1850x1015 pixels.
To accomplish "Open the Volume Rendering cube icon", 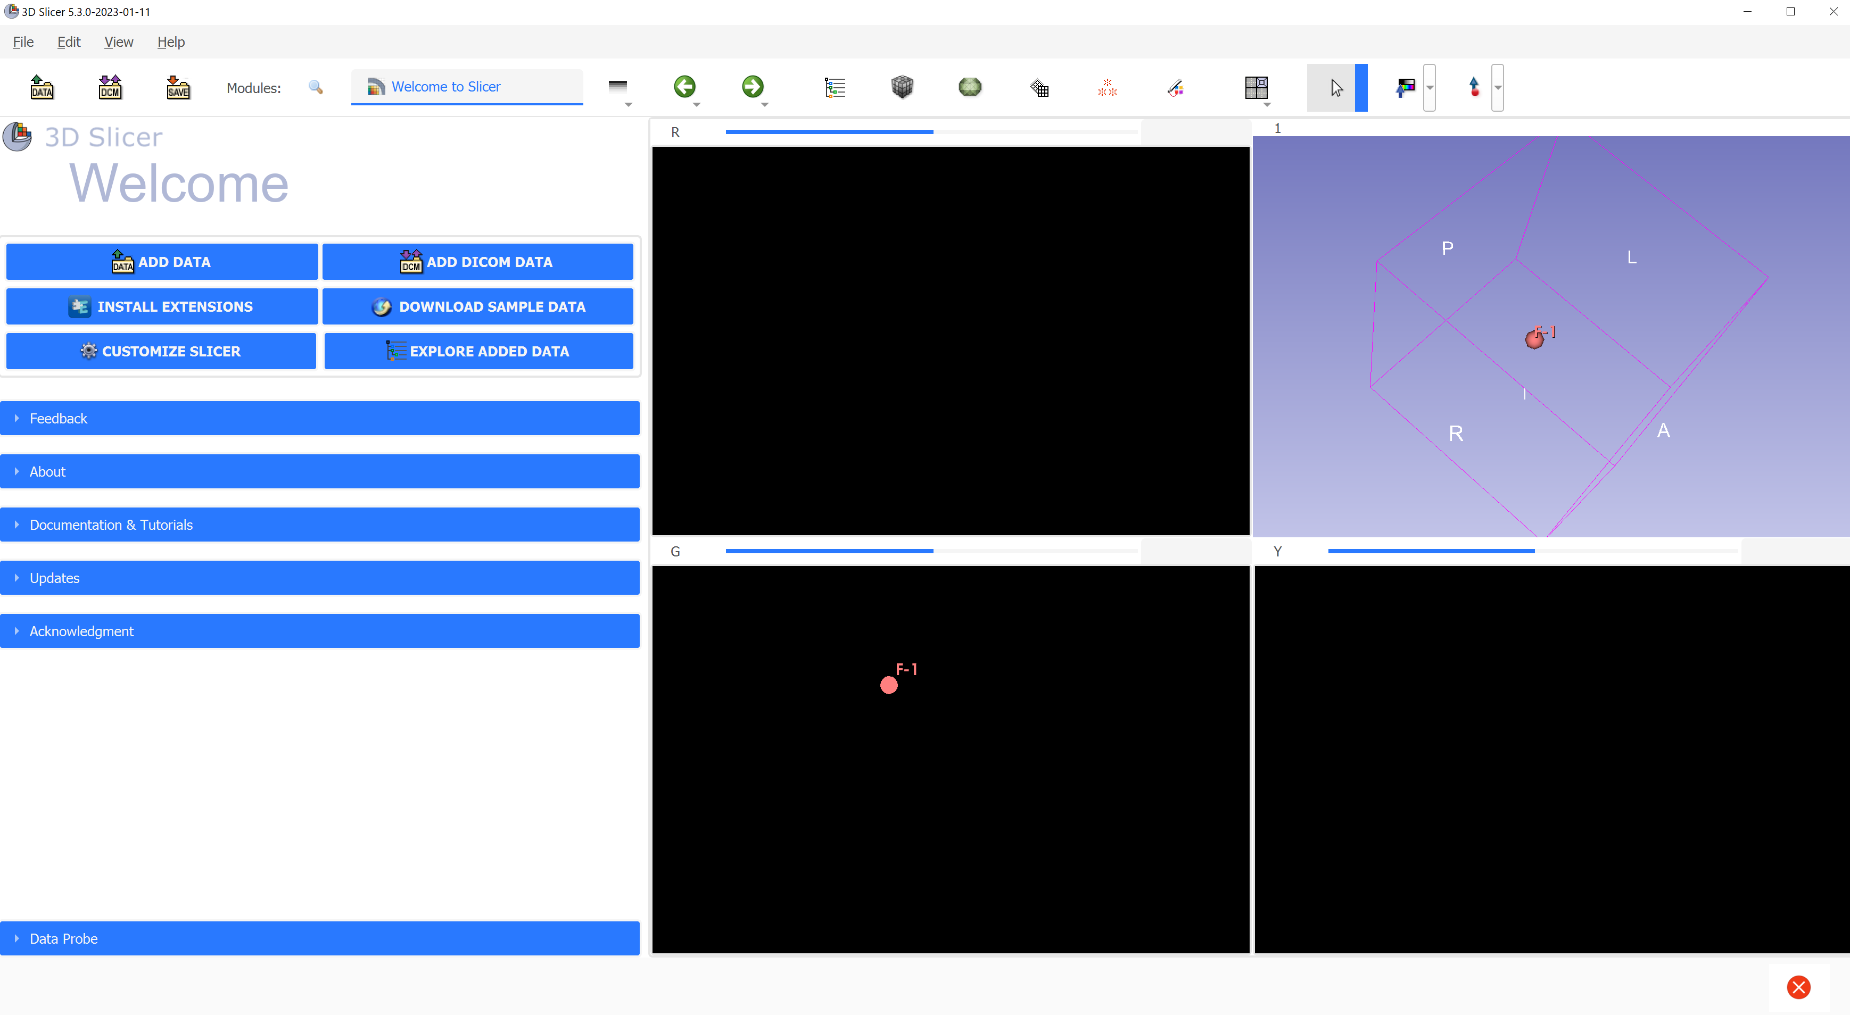I will coord(902,87).
